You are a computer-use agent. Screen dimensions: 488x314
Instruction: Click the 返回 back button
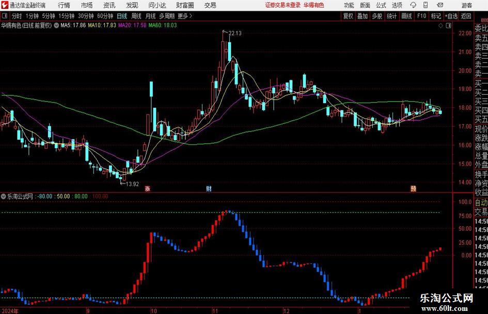click(466, 16)
